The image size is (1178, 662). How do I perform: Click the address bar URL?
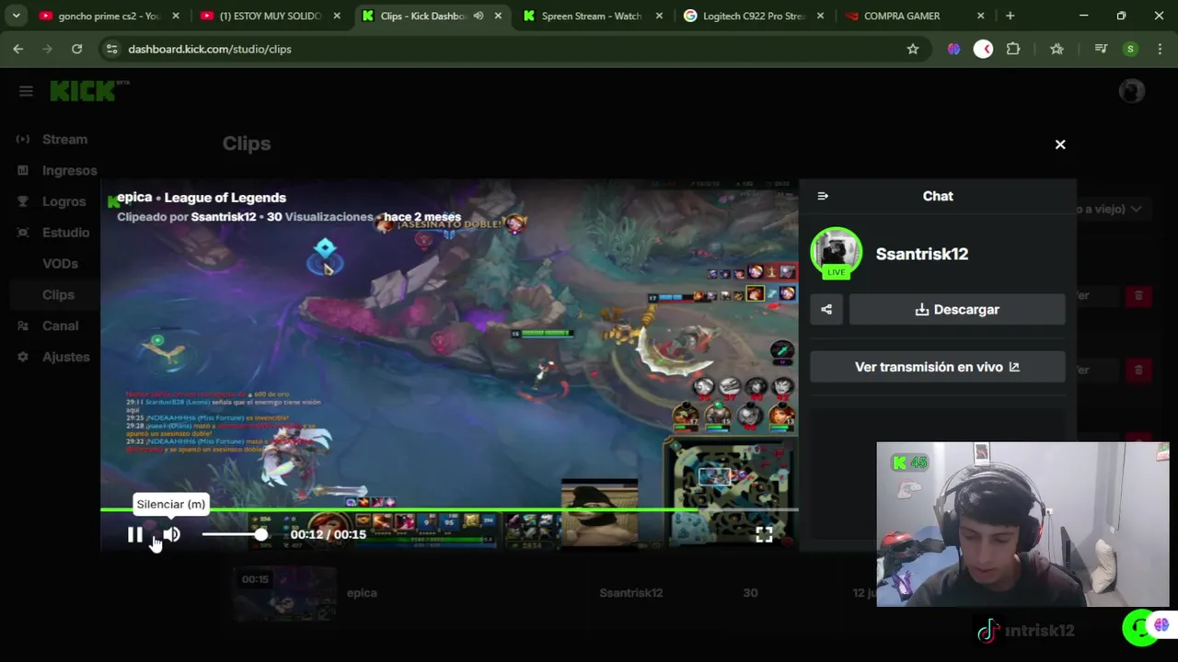tap(210, 49)
